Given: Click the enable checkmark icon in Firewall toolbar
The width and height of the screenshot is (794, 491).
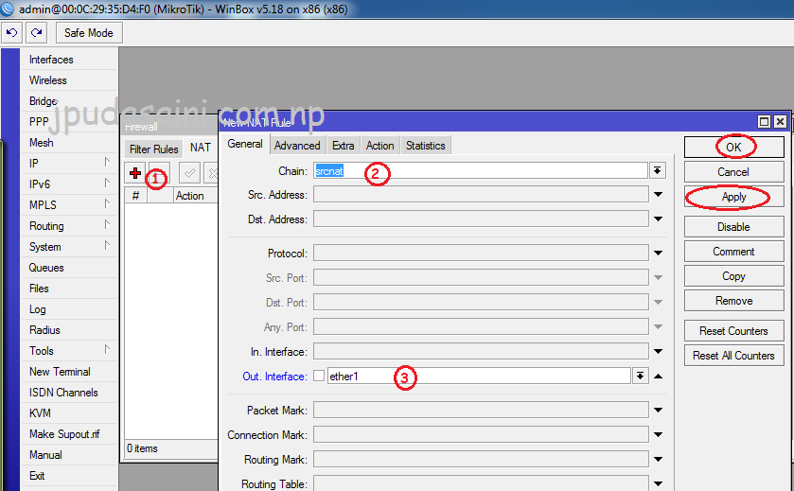Looking at the screenshot, I should 190,173.
